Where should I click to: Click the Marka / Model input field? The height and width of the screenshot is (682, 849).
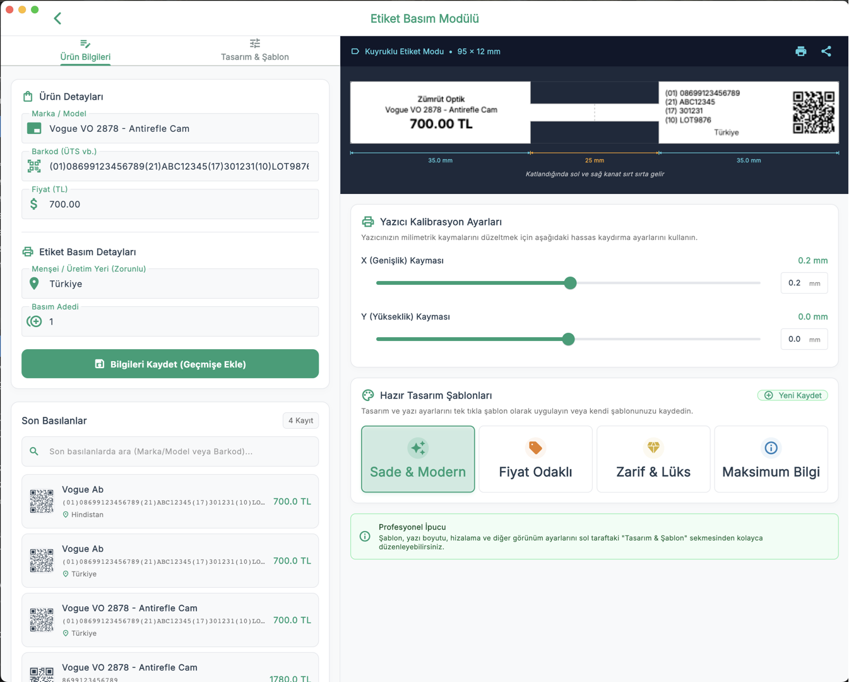170,128
